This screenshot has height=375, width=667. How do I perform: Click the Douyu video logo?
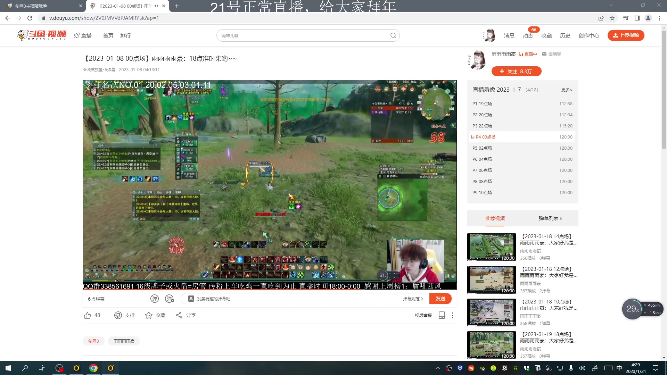41,35
